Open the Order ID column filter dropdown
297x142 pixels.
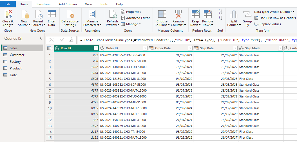(x=145, y=48)
